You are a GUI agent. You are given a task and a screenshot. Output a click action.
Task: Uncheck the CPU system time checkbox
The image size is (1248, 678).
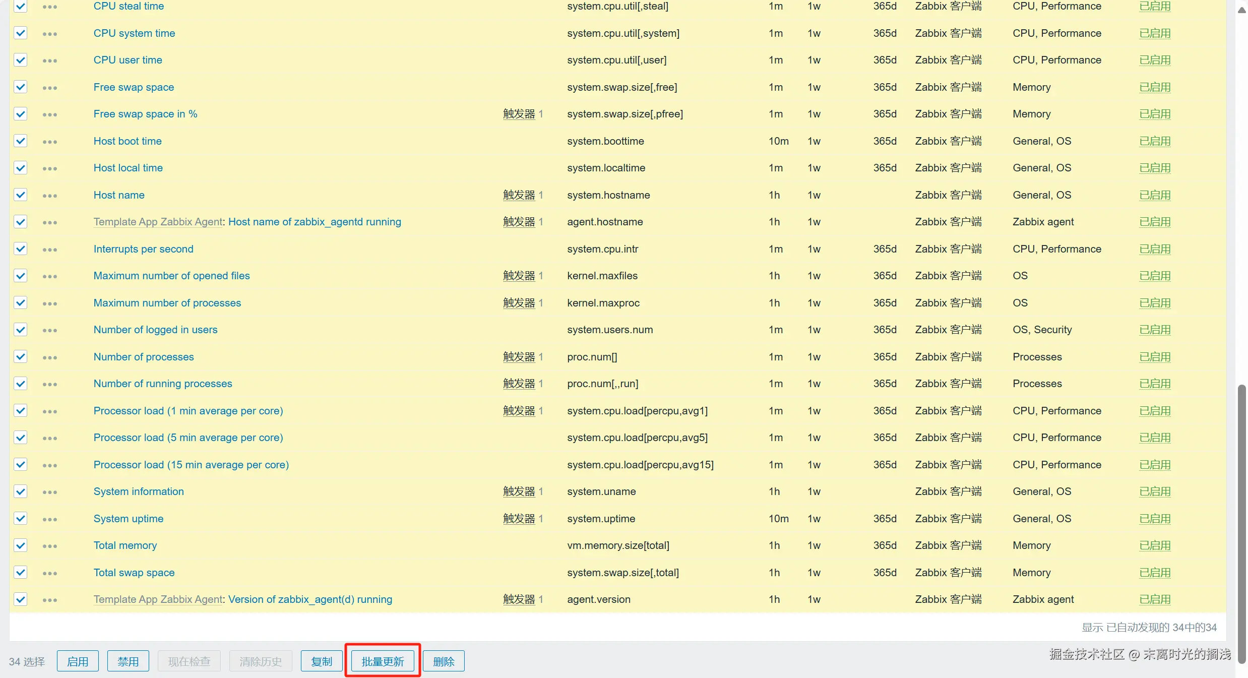[21, 33]
